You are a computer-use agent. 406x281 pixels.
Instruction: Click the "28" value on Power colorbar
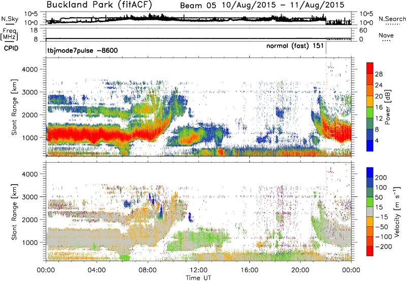pyautogui.click(x=379, y=74)
